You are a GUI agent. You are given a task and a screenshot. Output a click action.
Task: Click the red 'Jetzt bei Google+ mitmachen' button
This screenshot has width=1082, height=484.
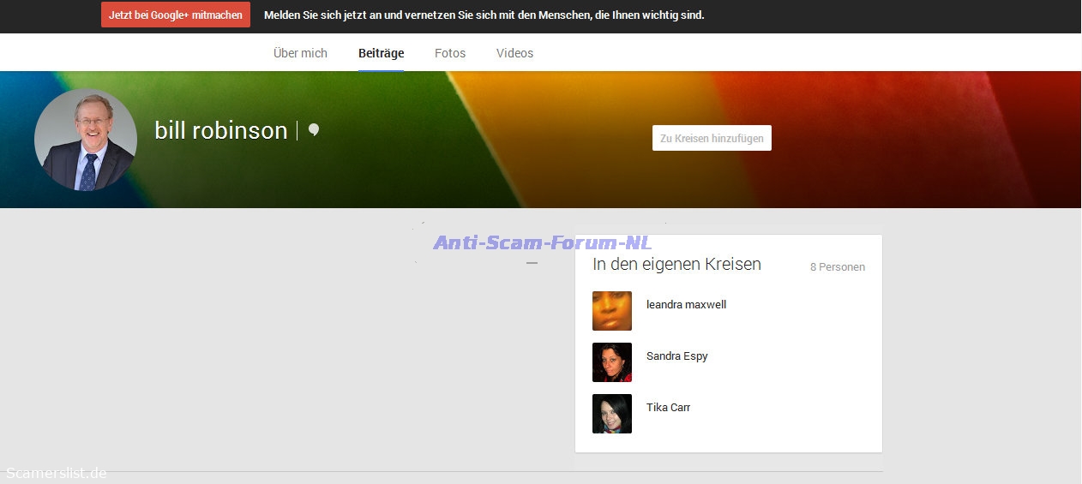coord(175,15)
